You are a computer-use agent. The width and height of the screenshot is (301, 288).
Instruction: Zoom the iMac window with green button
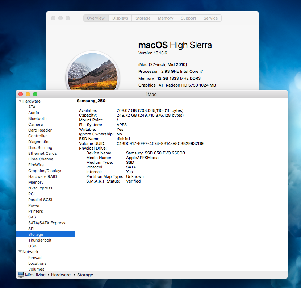pos(35,94)
